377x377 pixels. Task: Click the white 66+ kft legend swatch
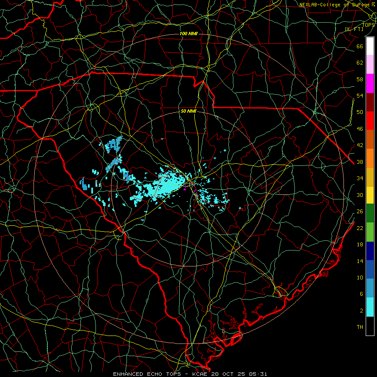pos(370,46)
